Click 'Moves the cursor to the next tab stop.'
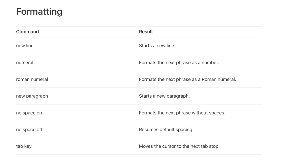Image resolution: width=289 pixels, height=164 pixels. click(179, 146)
